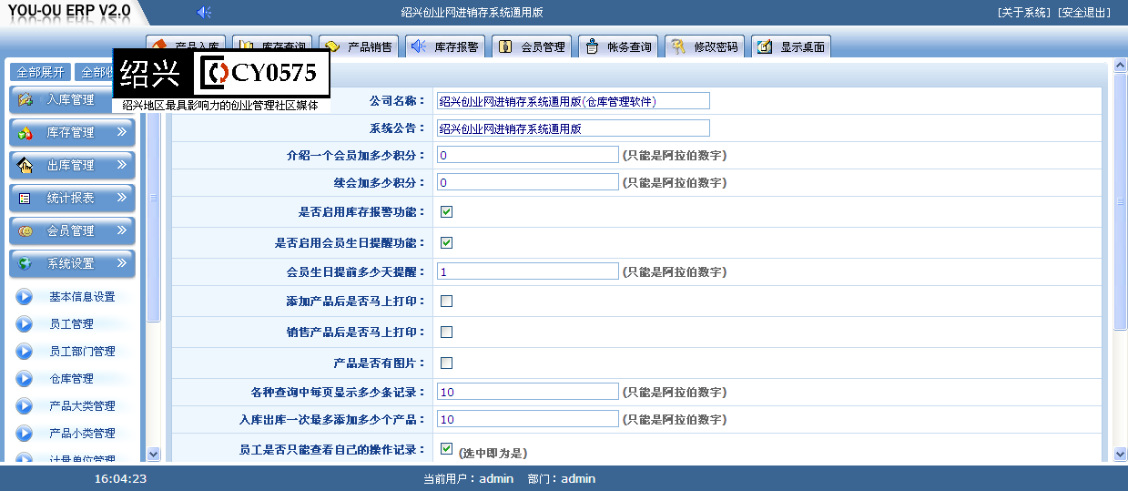Click the 关于系统 link
Screen dimensions: 1128x491
1024,13
